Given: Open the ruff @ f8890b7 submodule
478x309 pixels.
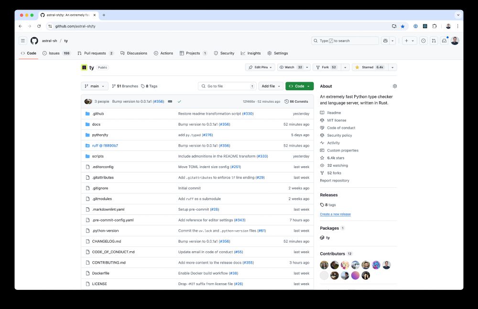Looking at the screenshot, I should pos(105,146).
